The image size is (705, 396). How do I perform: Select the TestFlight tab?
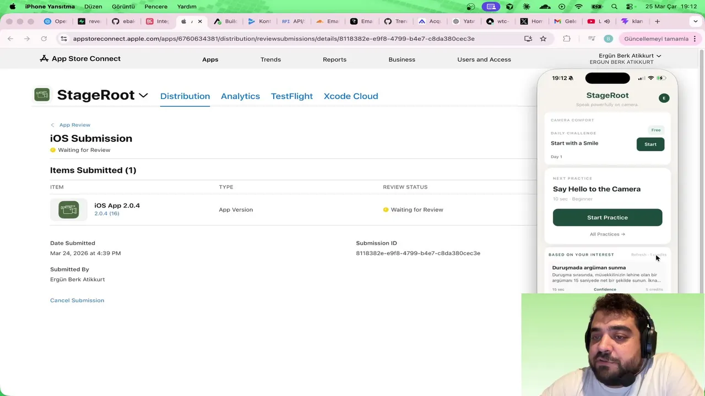coord(292,96)
